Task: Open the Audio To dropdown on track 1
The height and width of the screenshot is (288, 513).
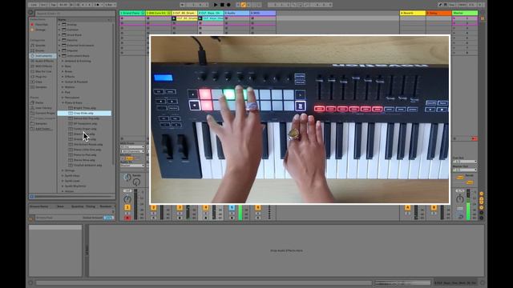Action: [132, 166]
